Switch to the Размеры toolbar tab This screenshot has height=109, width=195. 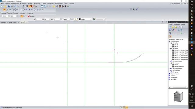pyautogui.click(x=16, y=13)
